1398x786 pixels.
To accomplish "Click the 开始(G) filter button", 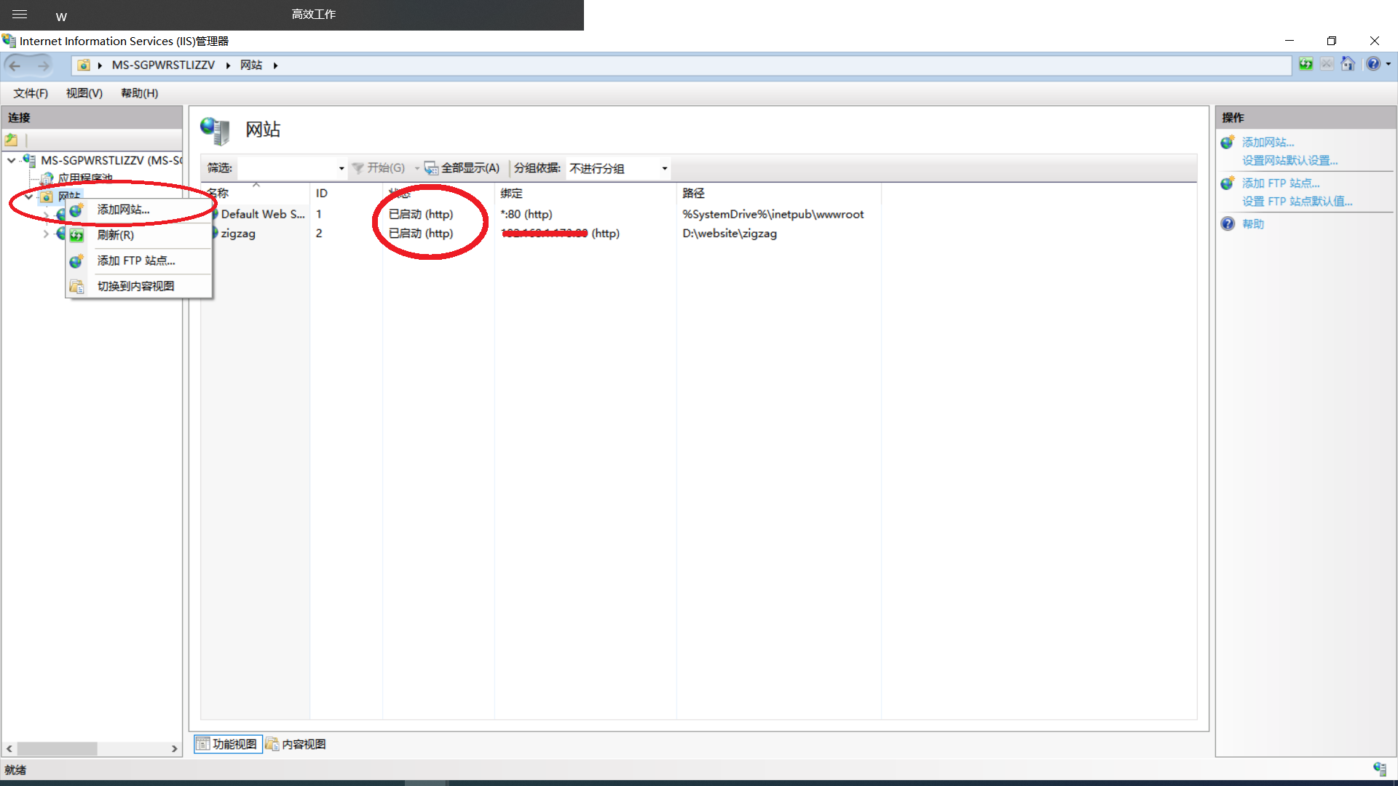I will pyautogui.click(x=378, y=168).
